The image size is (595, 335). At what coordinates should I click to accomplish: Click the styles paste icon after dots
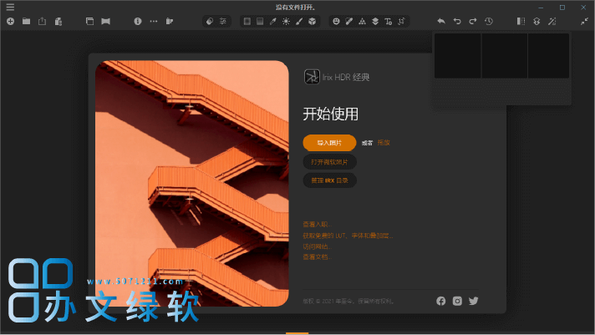[170, 21]
